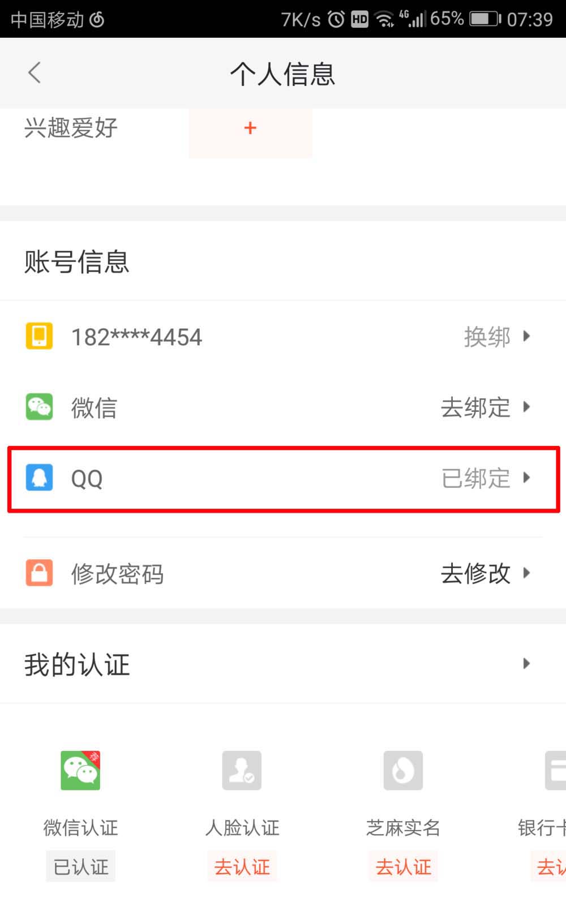Tap the arrow beside 去修改

(527, 573)
